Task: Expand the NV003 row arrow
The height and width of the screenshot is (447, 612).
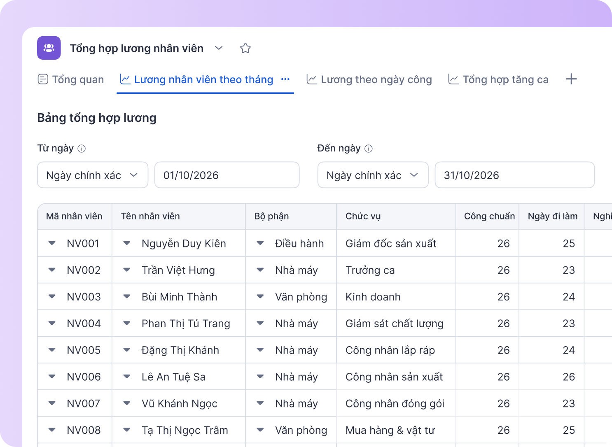Action: (x=52, y=297)
